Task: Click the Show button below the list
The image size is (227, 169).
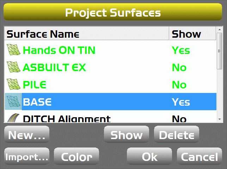Action: pos(127,135)
